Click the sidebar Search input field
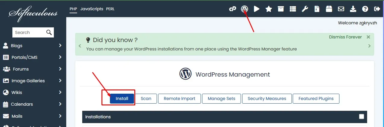The height and width of the screenshot is (127, 384). coord(29,32)
